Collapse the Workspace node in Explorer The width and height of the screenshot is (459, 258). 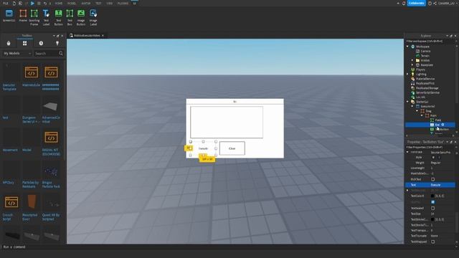(407, 47)
